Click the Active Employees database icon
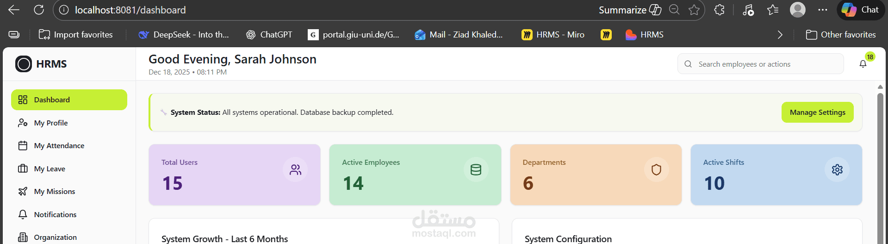Screen dimensions: 888x244 pos(476,169)
